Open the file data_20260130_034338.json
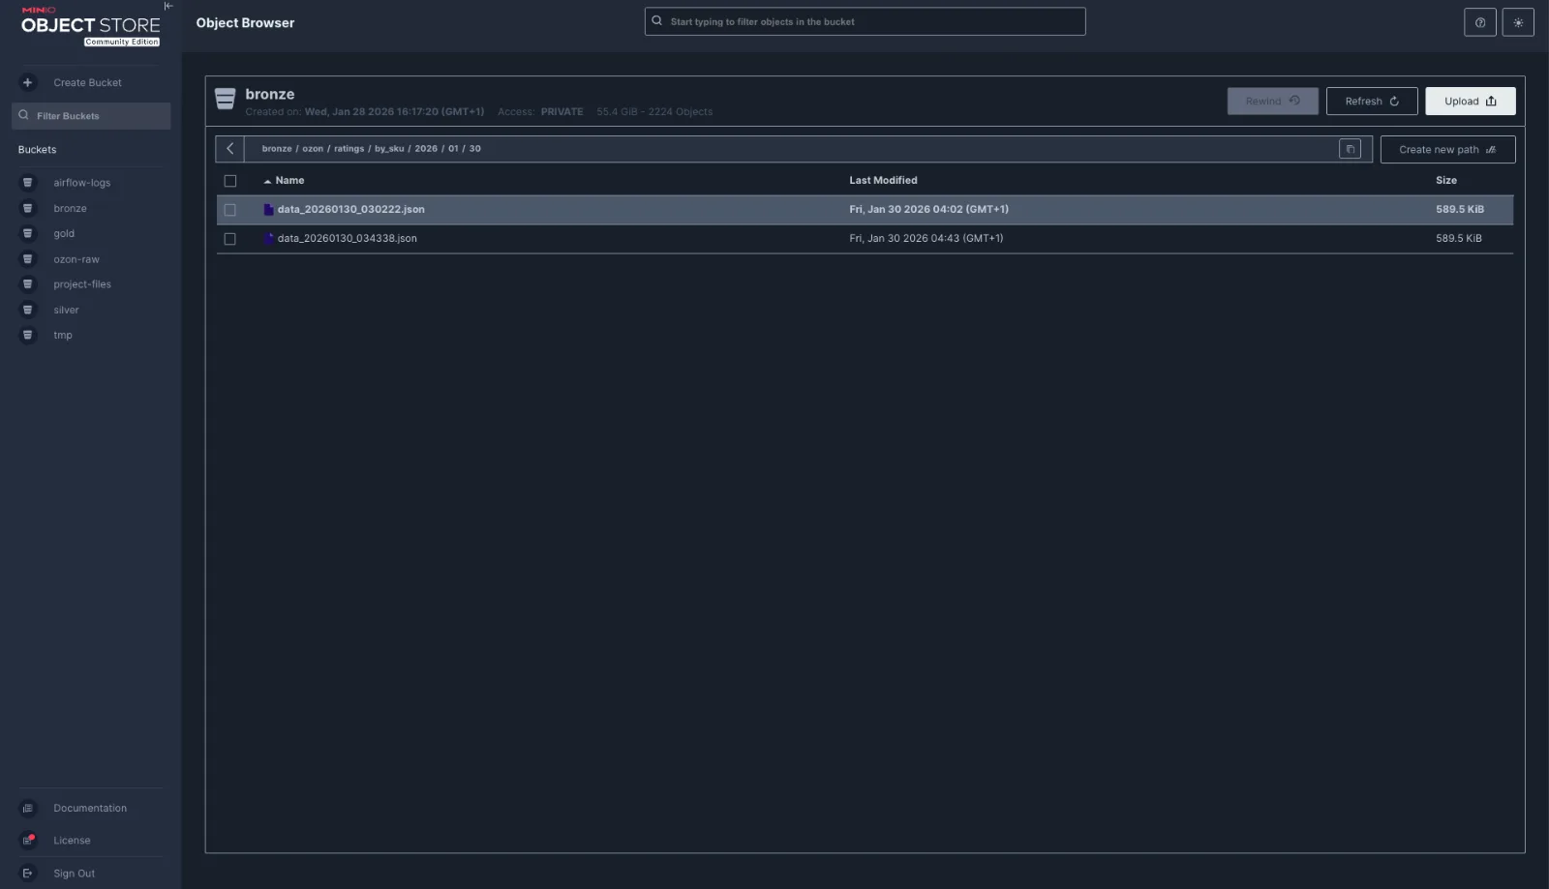The width and height of the screenshot is (1549, 889). point(347,238)
